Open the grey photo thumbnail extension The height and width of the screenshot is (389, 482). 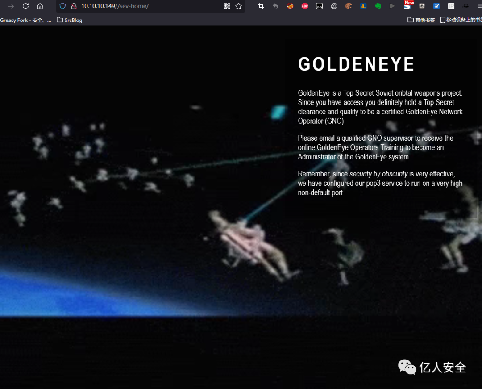pos(422,6)
